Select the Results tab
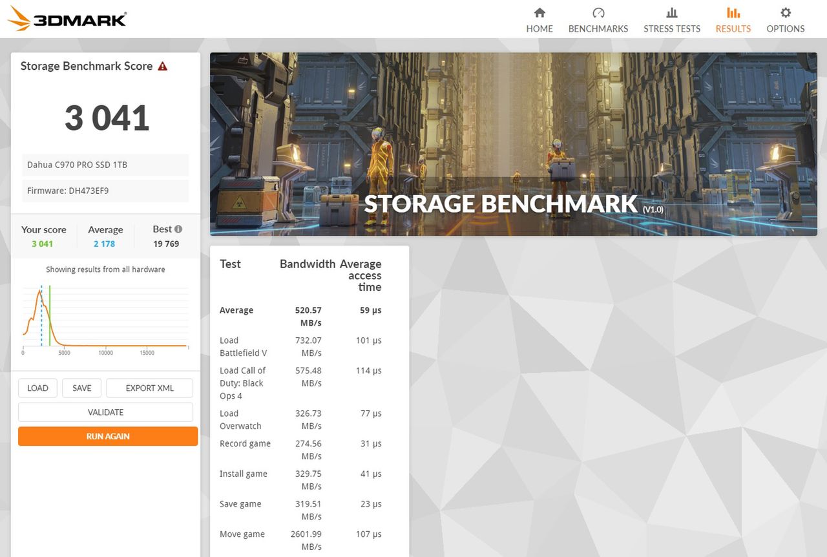Image resolution: width=827 pixels, height=557 pixels. pos(733,20)
